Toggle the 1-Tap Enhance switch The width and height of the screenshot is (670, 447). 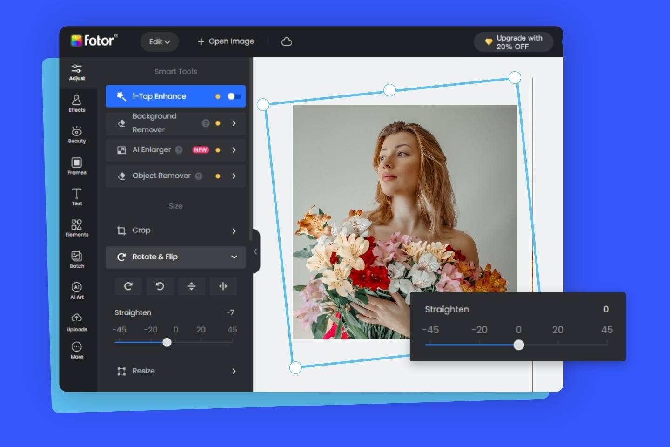point(234,96)
